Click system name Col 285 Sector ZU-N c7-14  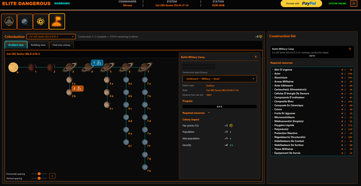click(172, 5)
